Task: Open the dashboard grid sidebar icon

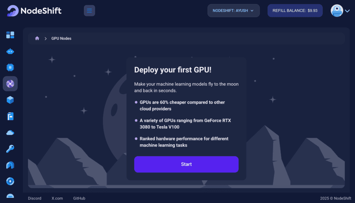Action: click(10, 35)
